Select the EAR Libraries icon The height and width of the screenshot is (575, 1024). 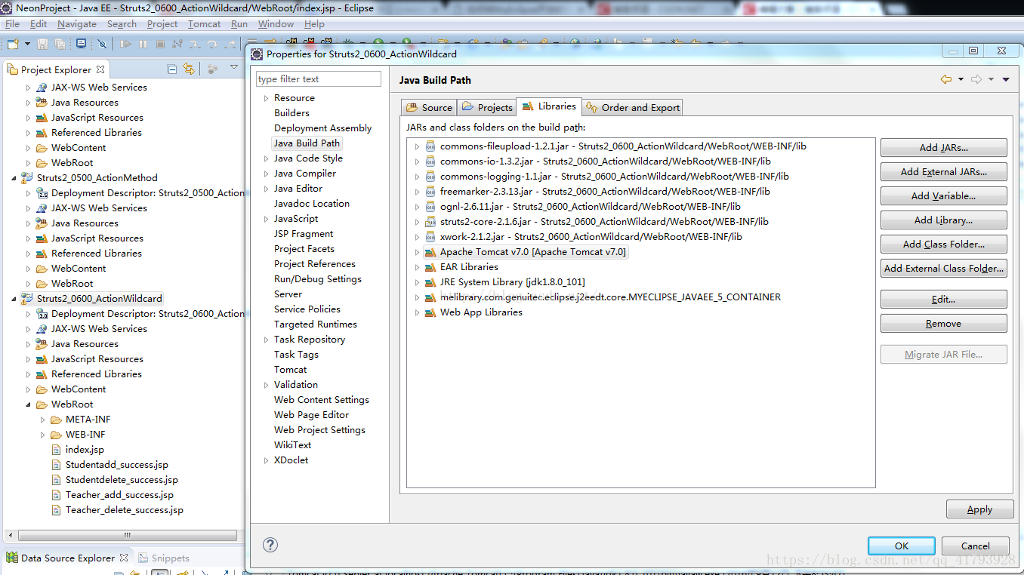(430, 266)
